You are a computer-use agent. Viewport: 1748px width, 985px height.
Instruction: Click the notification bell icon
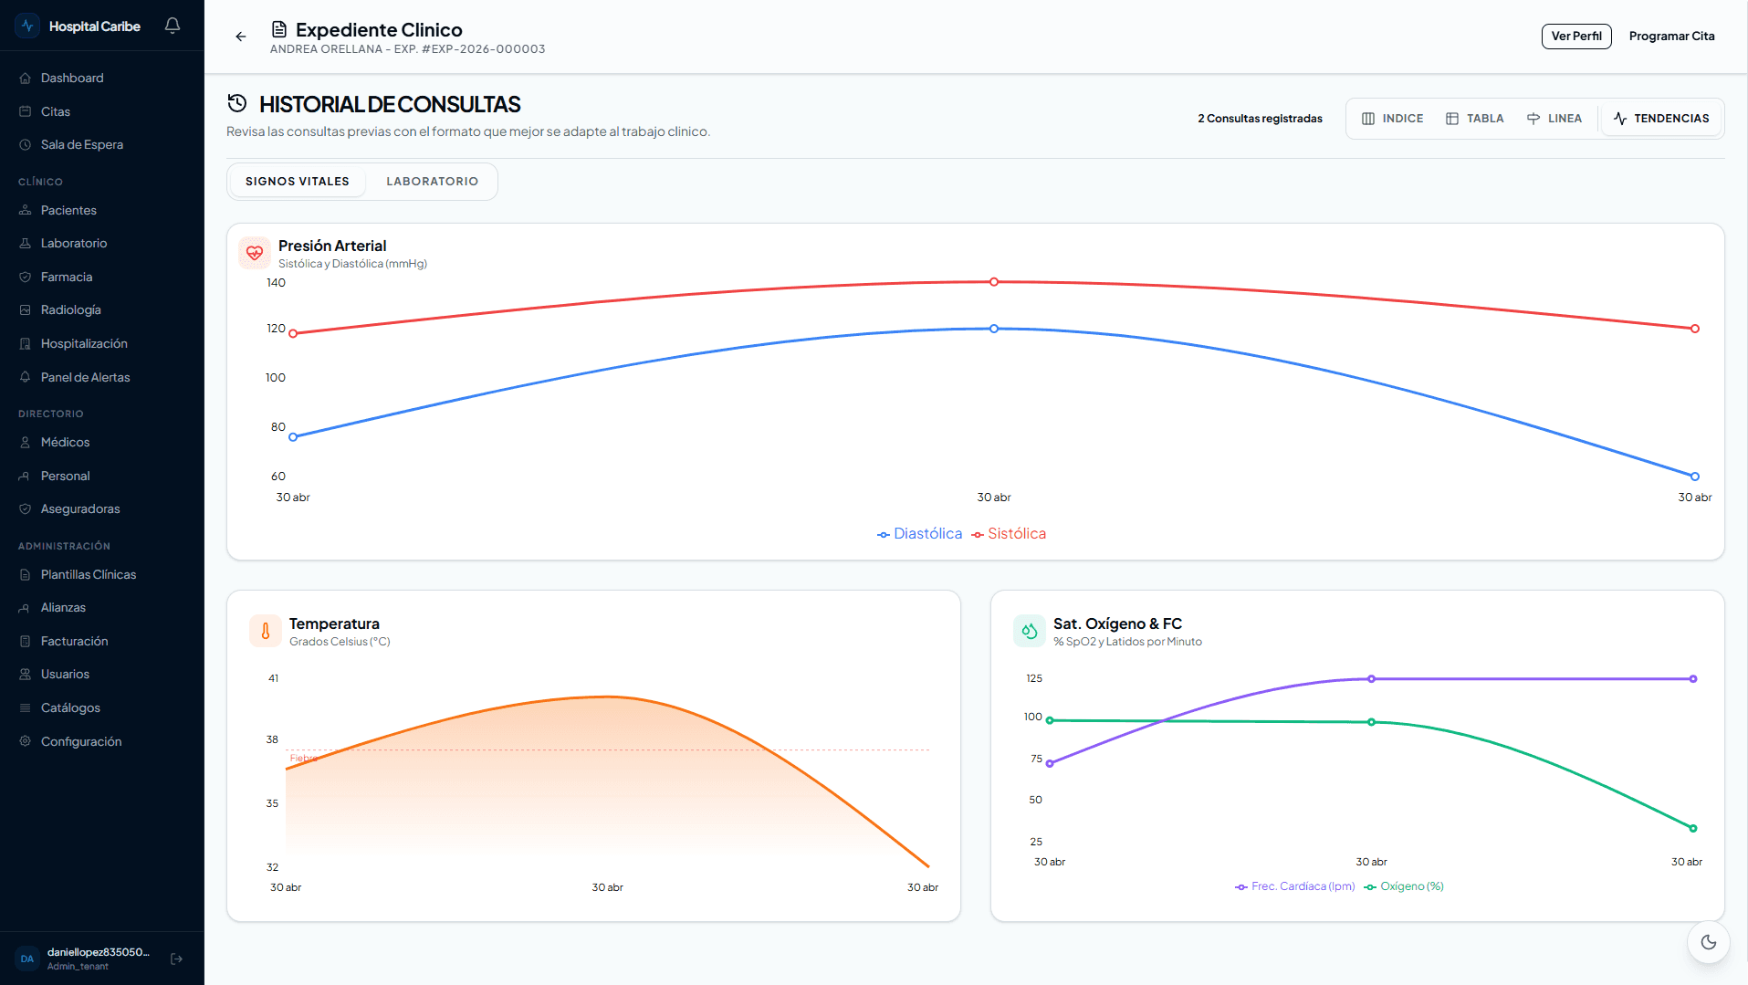pos(173,26)
